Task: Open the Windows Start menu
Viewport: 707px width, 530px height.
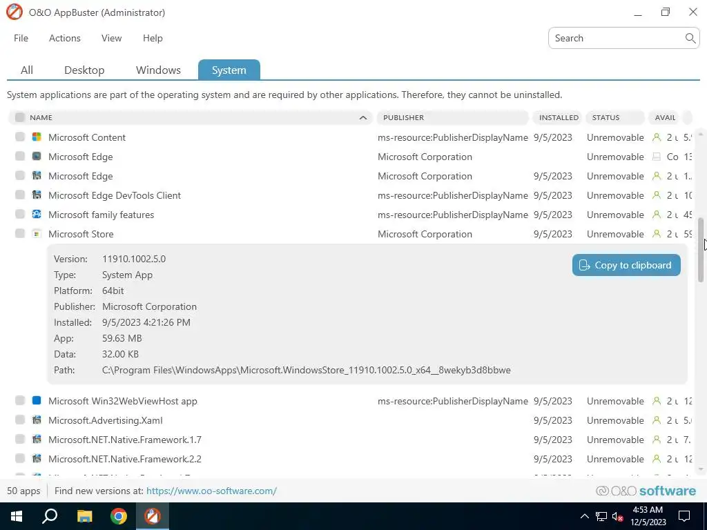Action: 17,516
